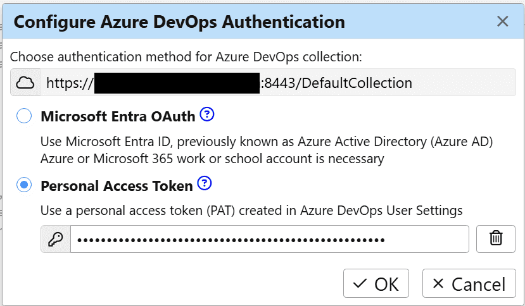Click the key icon beside token field
Viewport: 525px width, 306px height.
(x=56, y=239)
